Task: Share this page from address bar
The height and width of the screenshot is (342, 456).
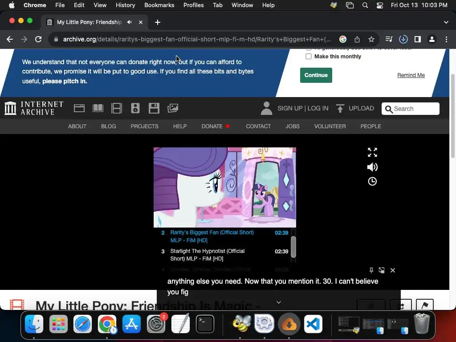Action: [x=357, y=39]
